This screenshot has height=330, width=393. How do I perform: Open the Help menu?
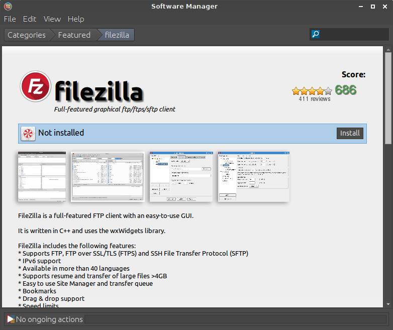coord(76,19)
